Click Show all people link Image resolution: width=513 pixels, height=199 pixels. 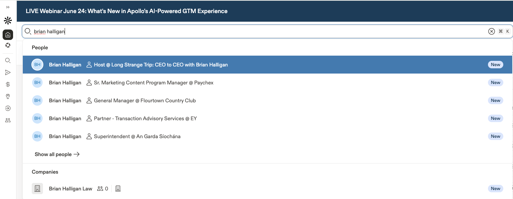[x=57, y=154]
